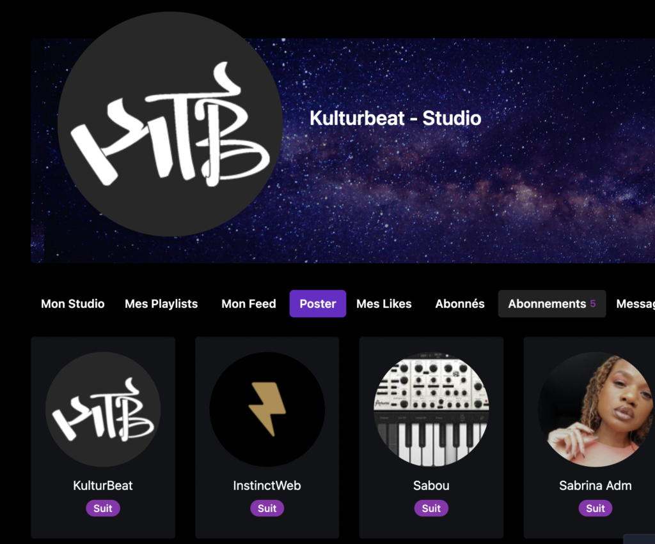655x544 pixels.
Task: Open the Mes Likes tab
Action: 384,304
